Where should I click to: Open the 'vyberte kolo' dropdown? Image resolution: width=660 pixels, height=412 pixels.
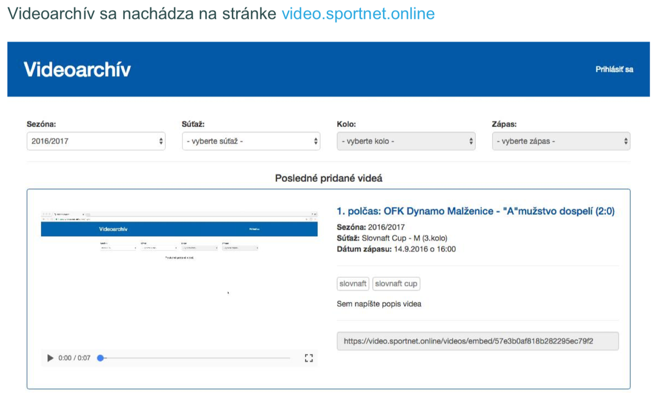[406, 141]
